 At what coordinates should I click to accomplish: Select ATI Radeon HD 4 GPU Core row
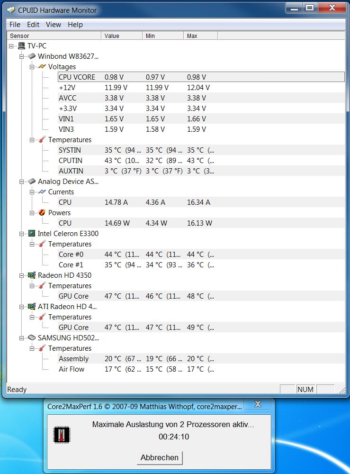pyautogui.click(x=201, y=328)
